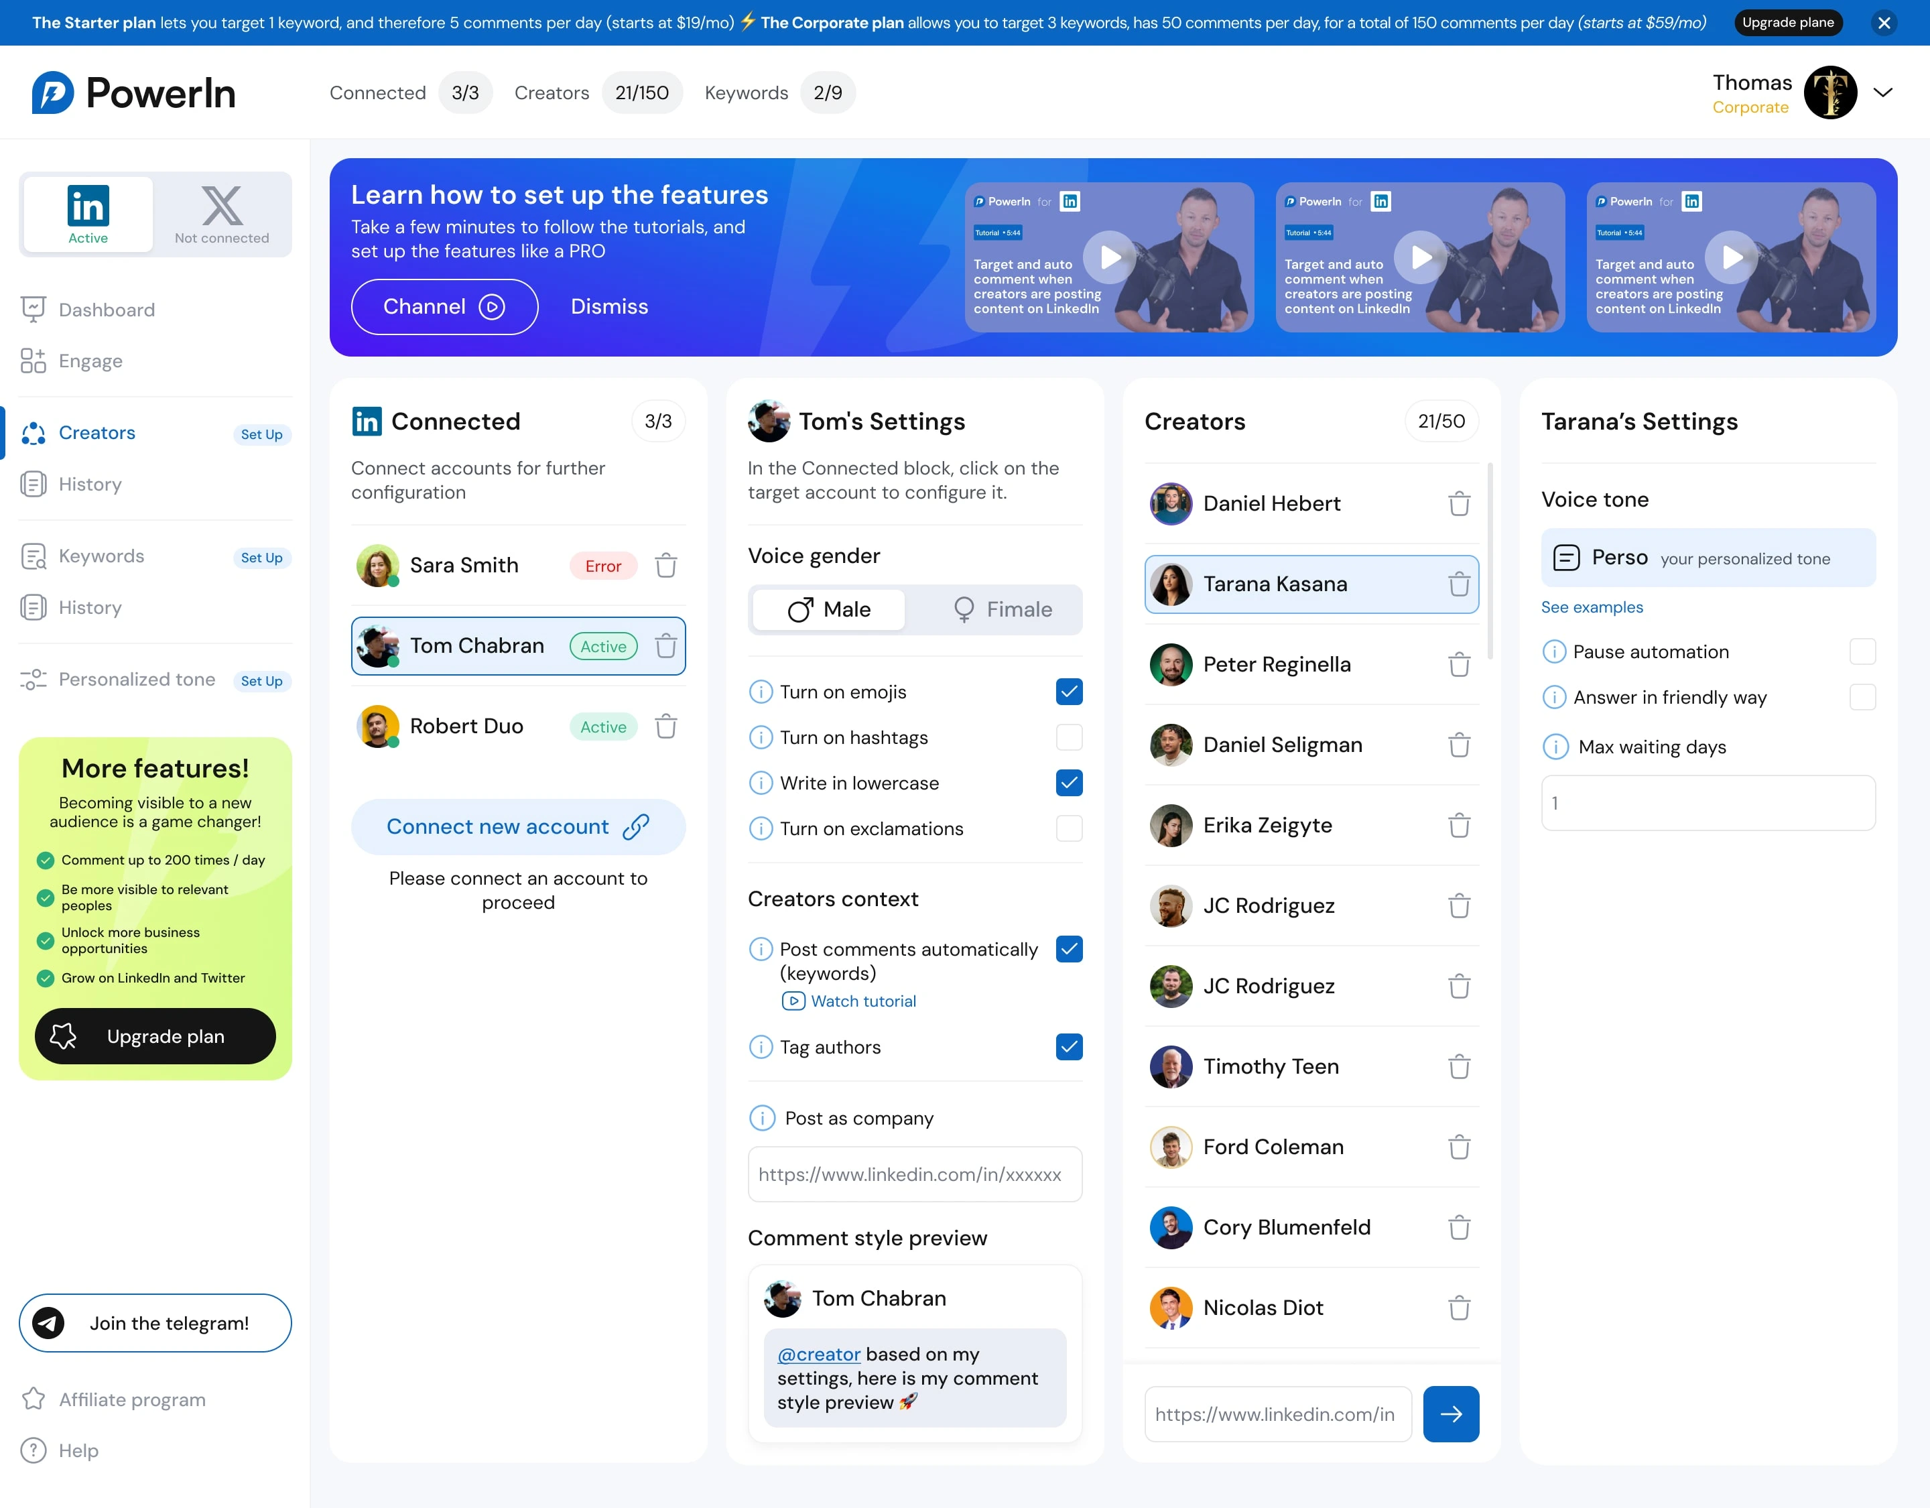
Task: Click info icon next to Pause automation
Action: pyautogui.click(x=1553, y=651)
